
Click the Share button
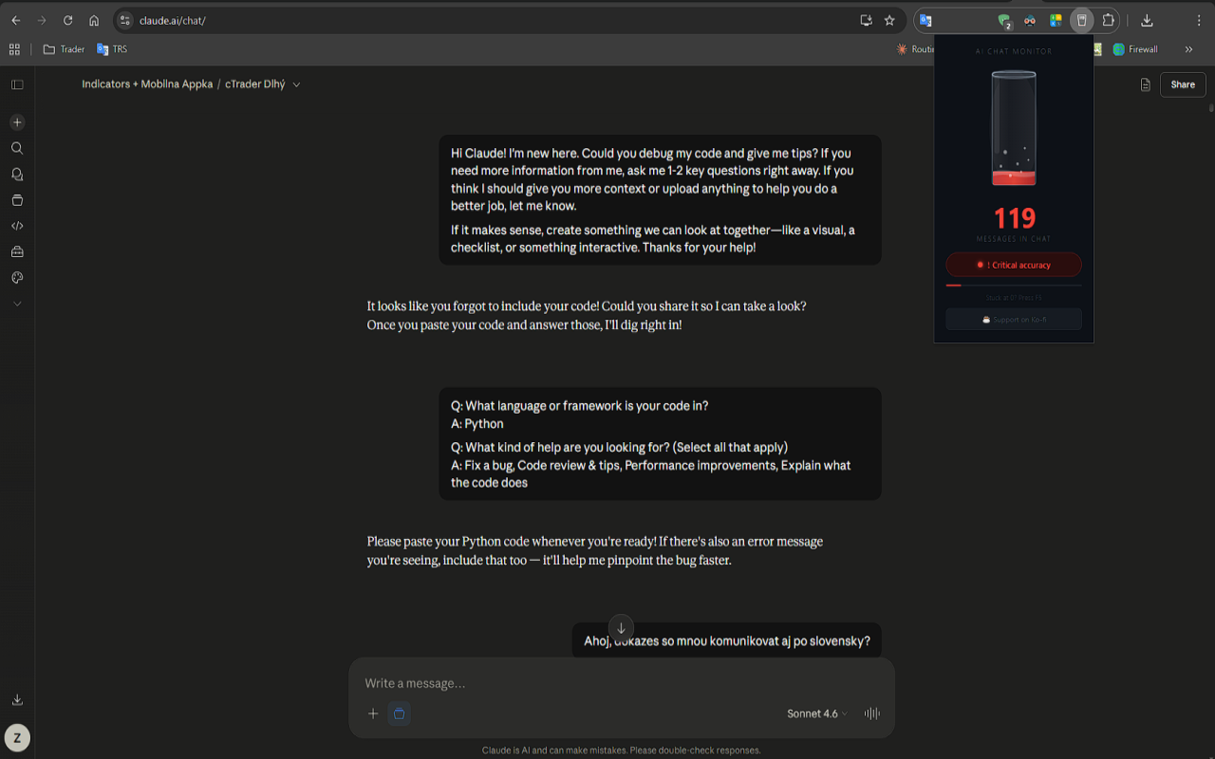[x=1183, y=84]
